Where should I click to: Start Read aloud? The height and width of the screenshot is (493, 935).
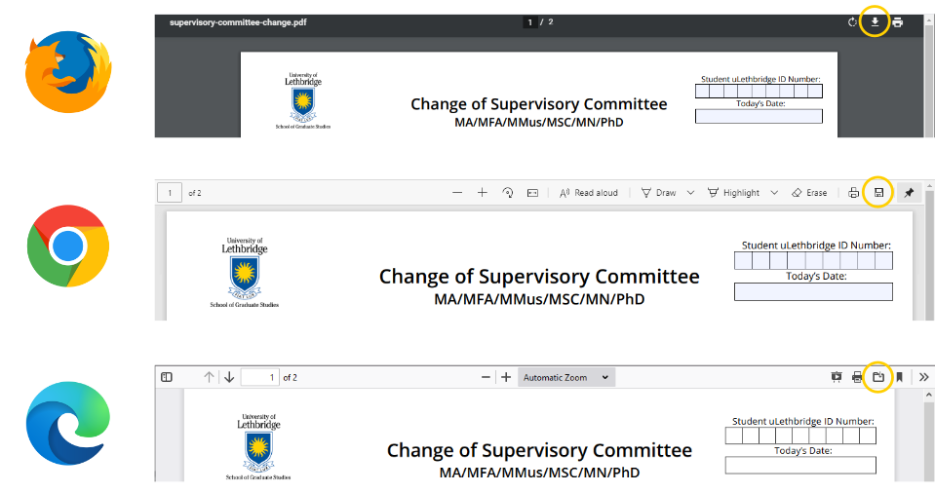pyautogui.click(x=589, y=193)
